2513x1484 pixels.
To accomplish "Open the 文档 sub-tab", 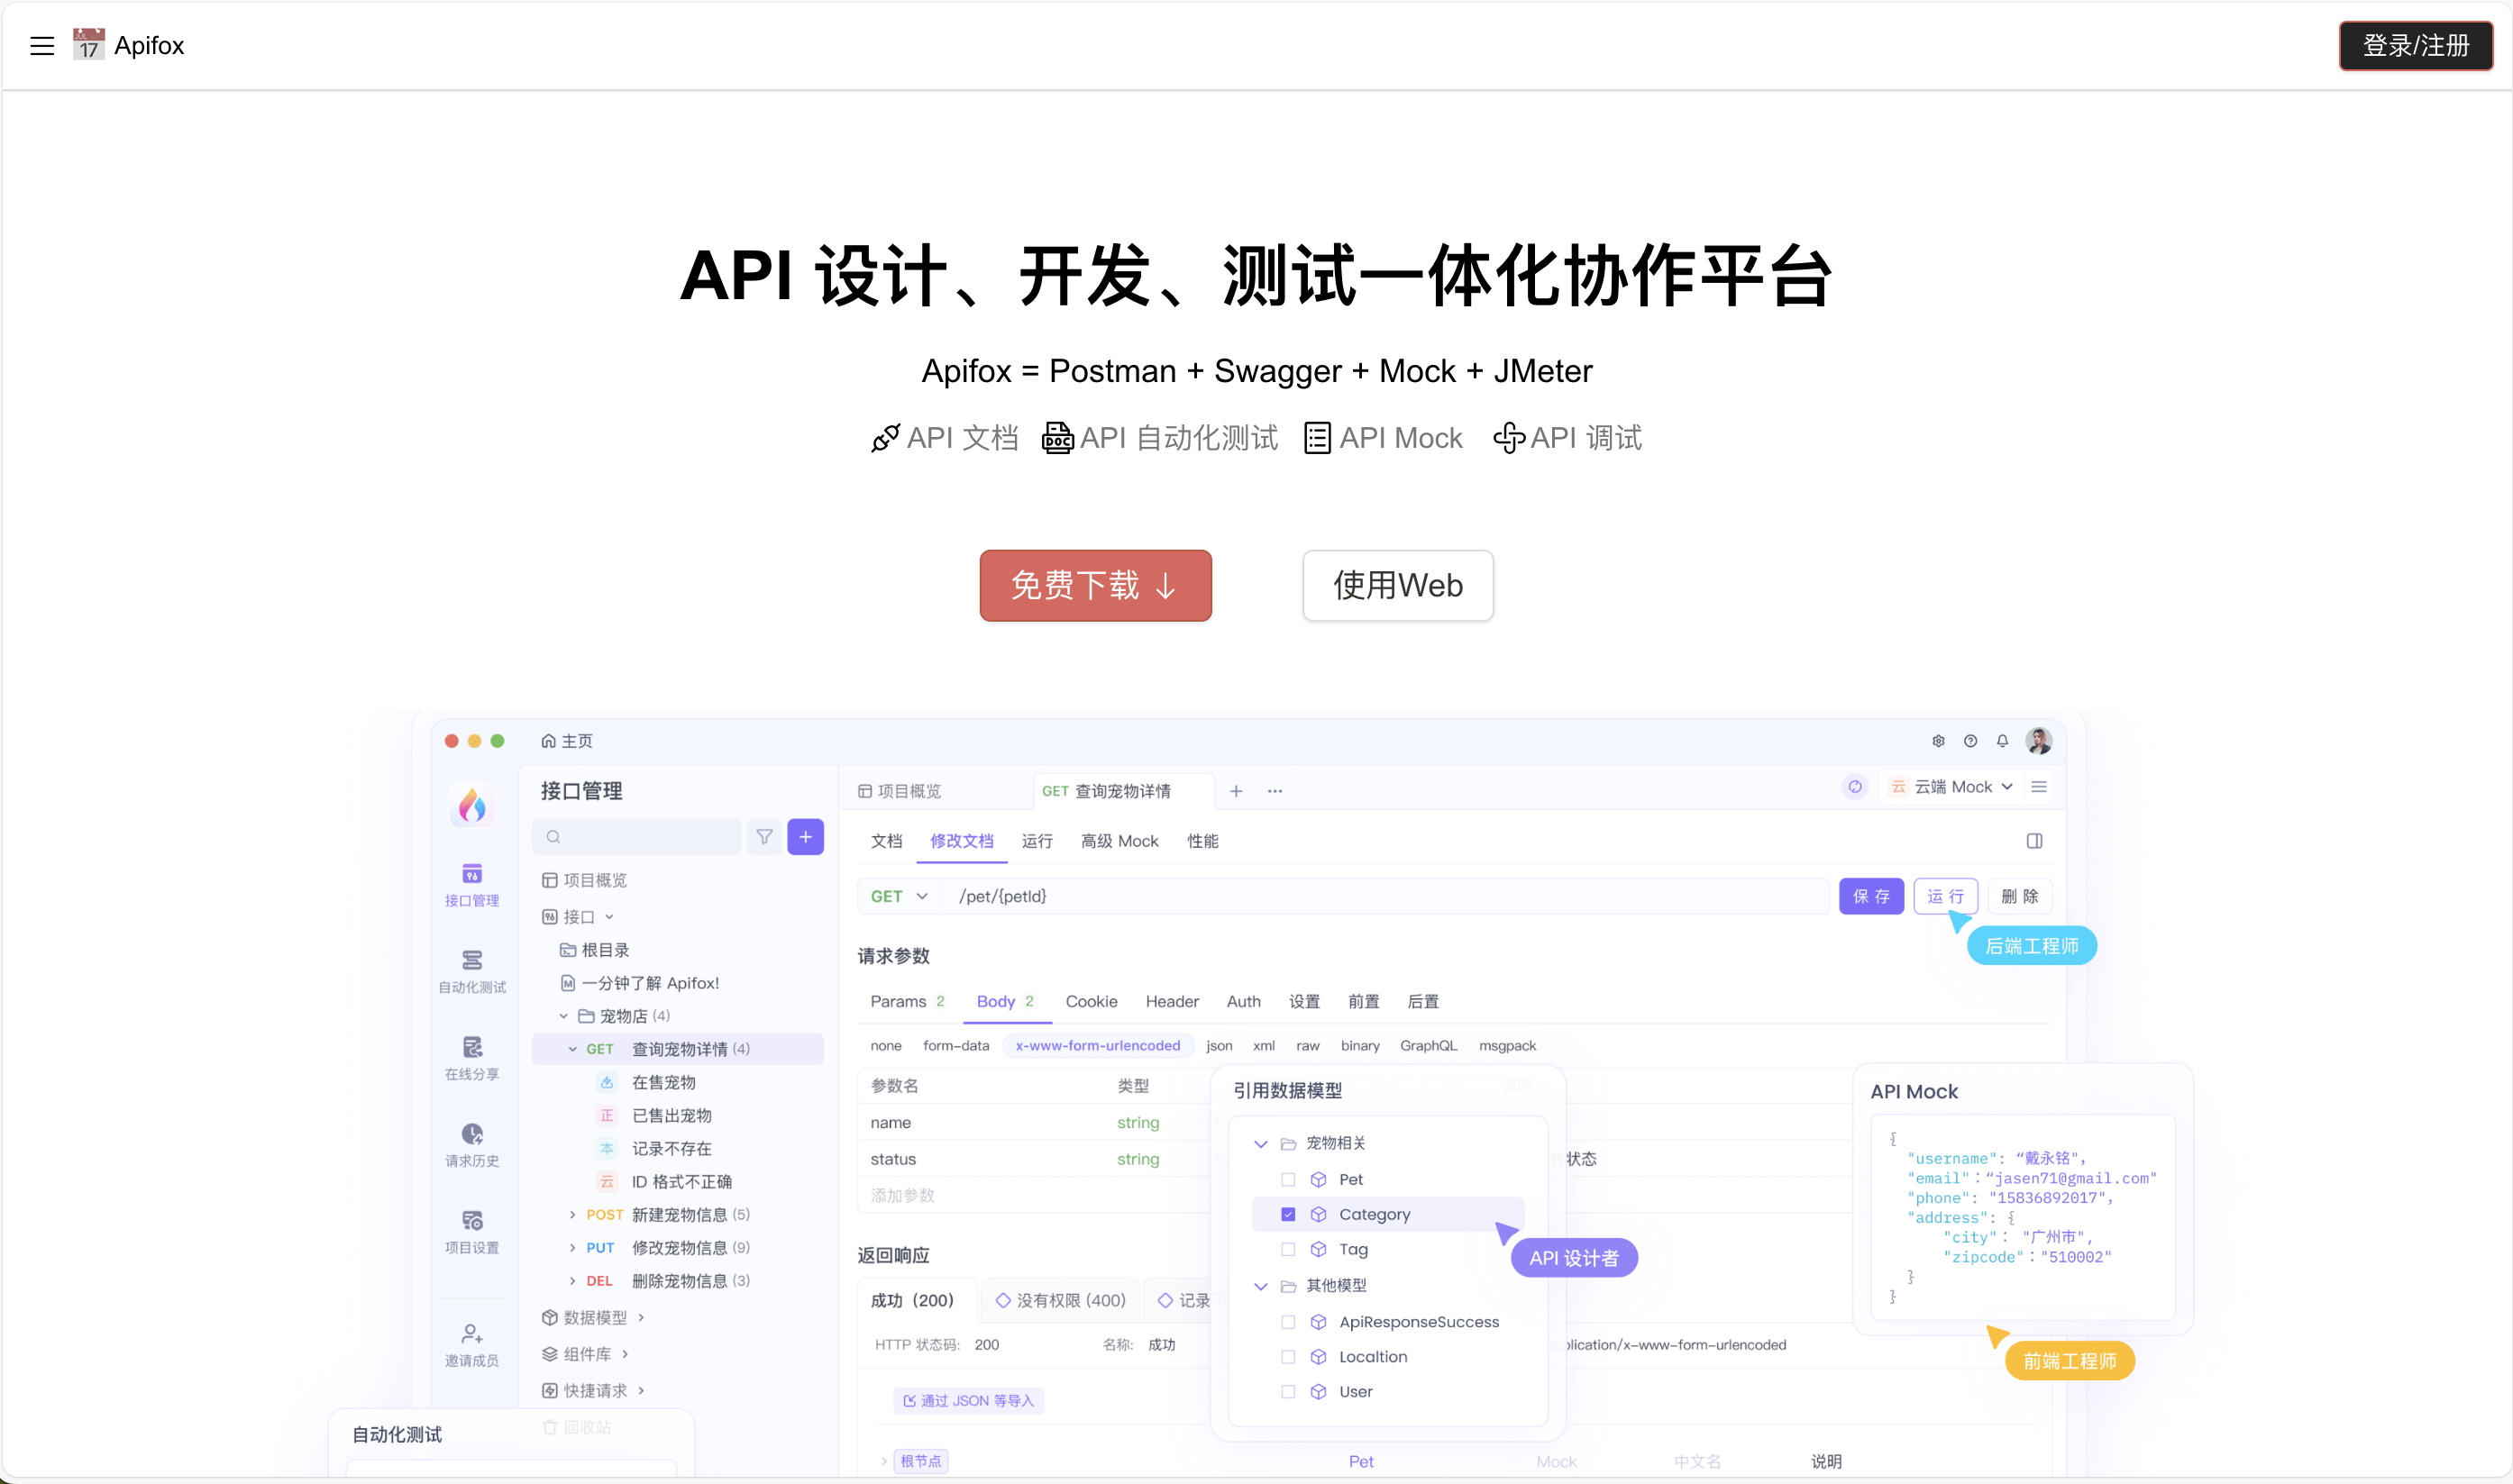I will coord(886,841).
